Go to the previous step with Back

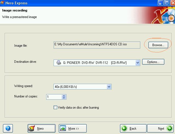[133, 129]
